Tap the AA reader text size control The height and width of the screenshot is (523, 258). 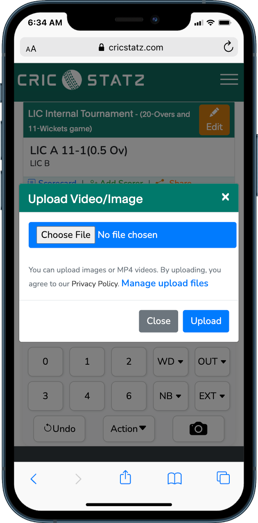point(31,49)
